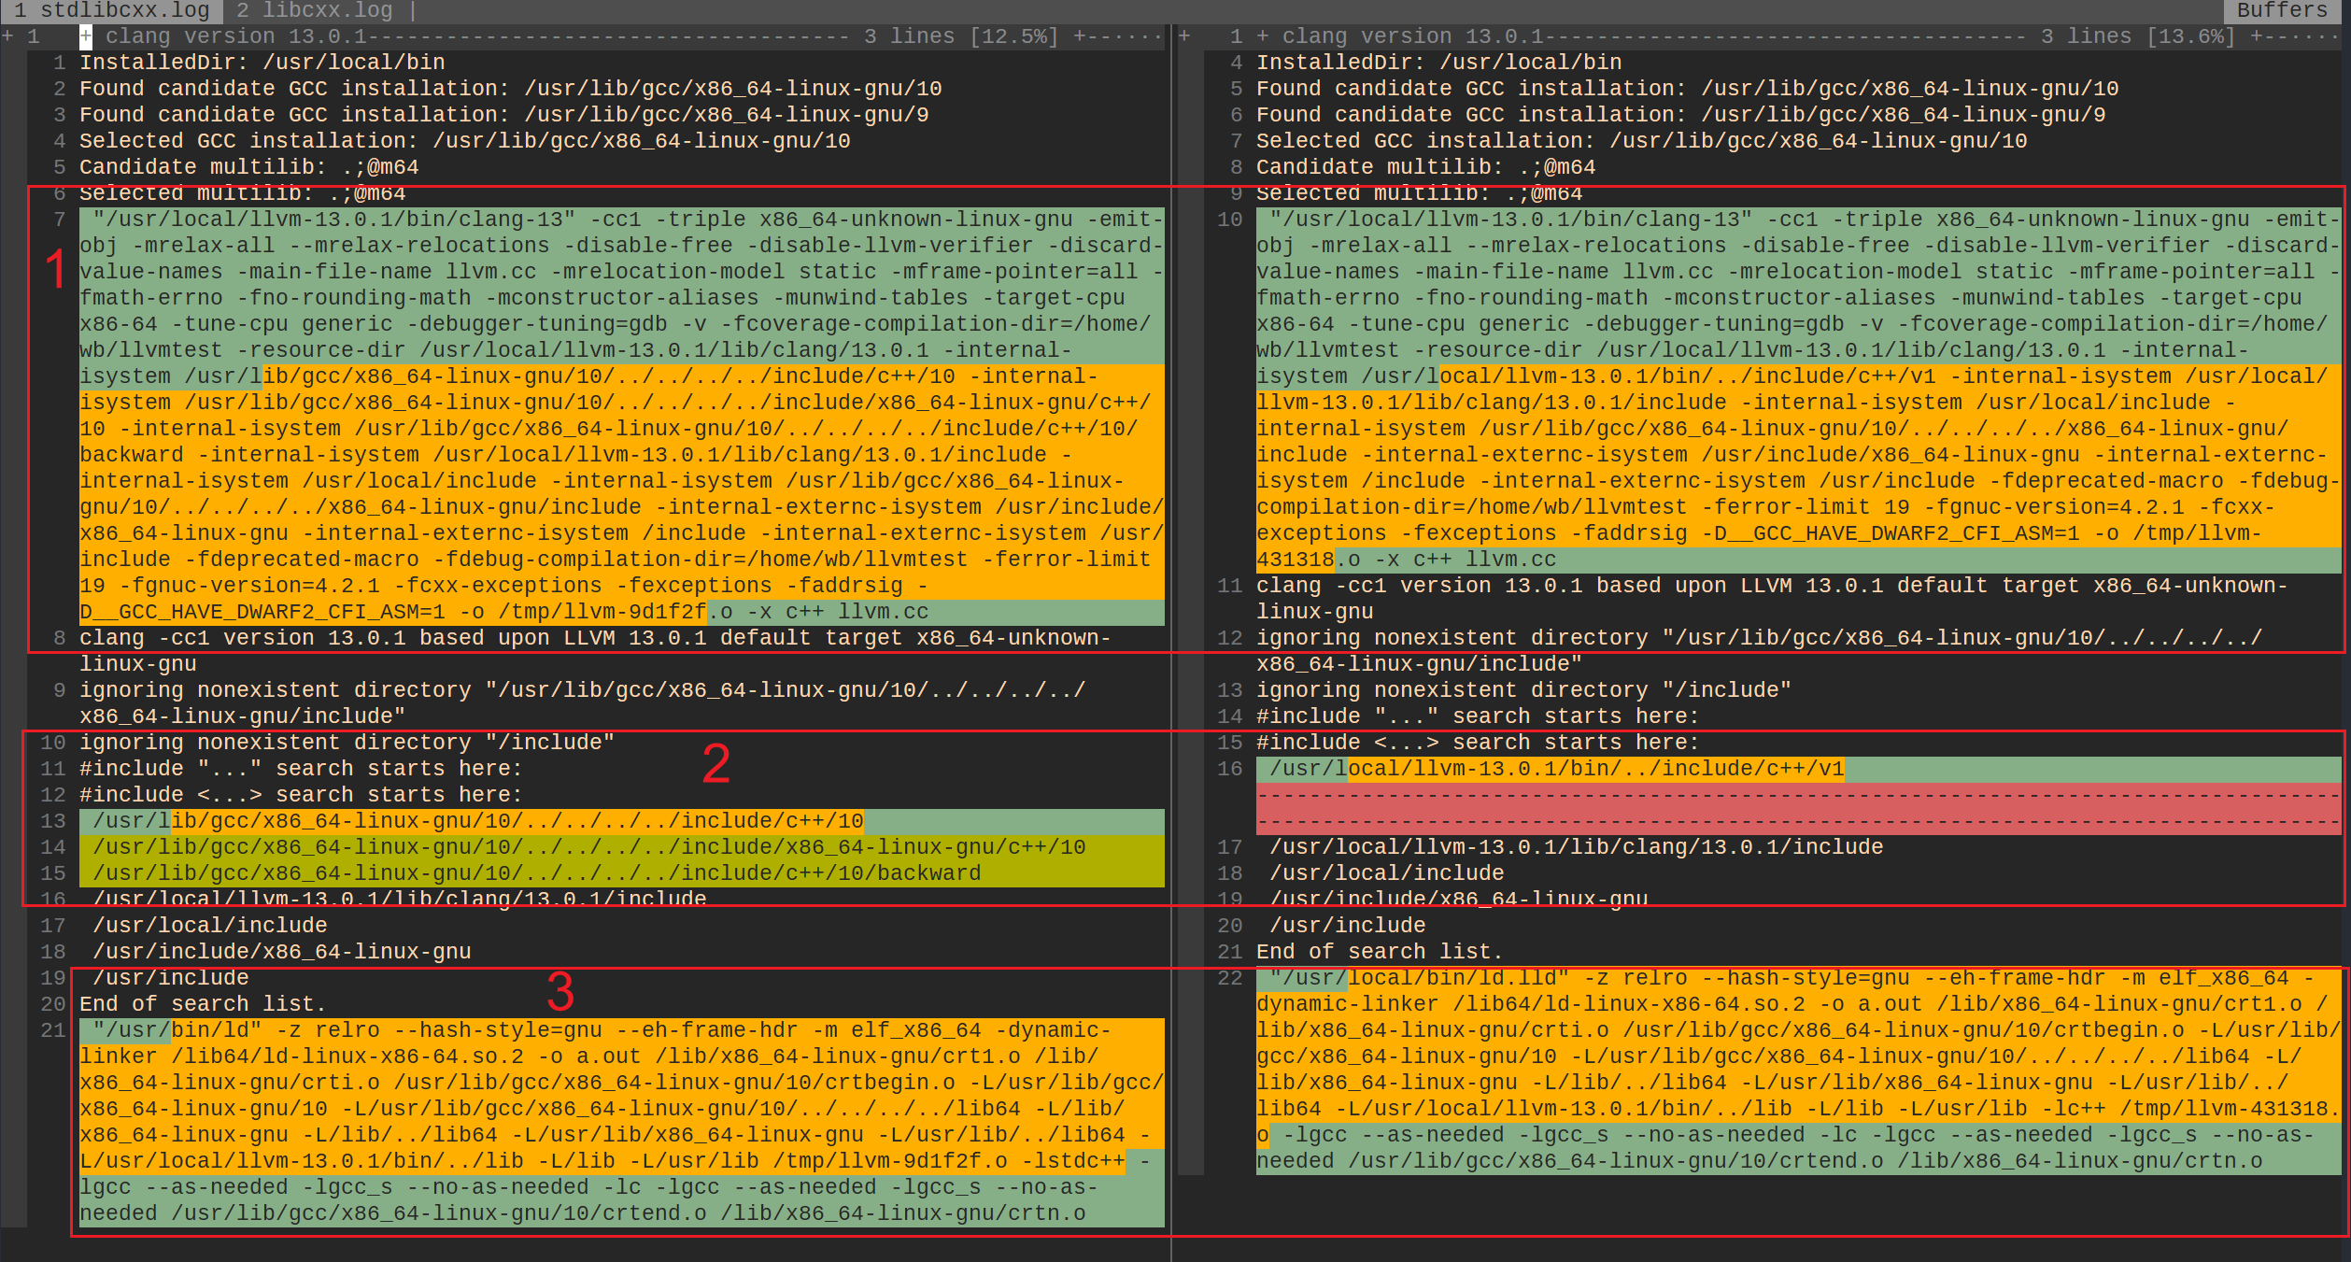The width and height of the screenshot is (2351, 1262).
Task: Click the c++/10/backward include path line
Action: 536,873
